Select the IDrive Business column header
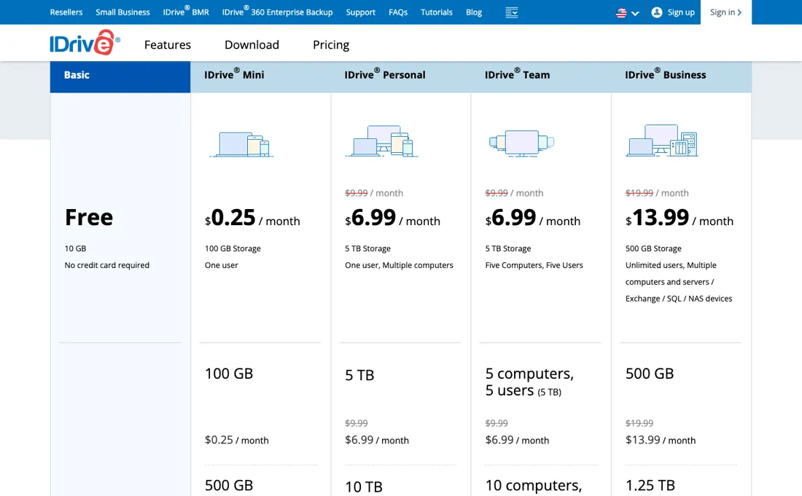The image size is (802, 496). point(681,76)
